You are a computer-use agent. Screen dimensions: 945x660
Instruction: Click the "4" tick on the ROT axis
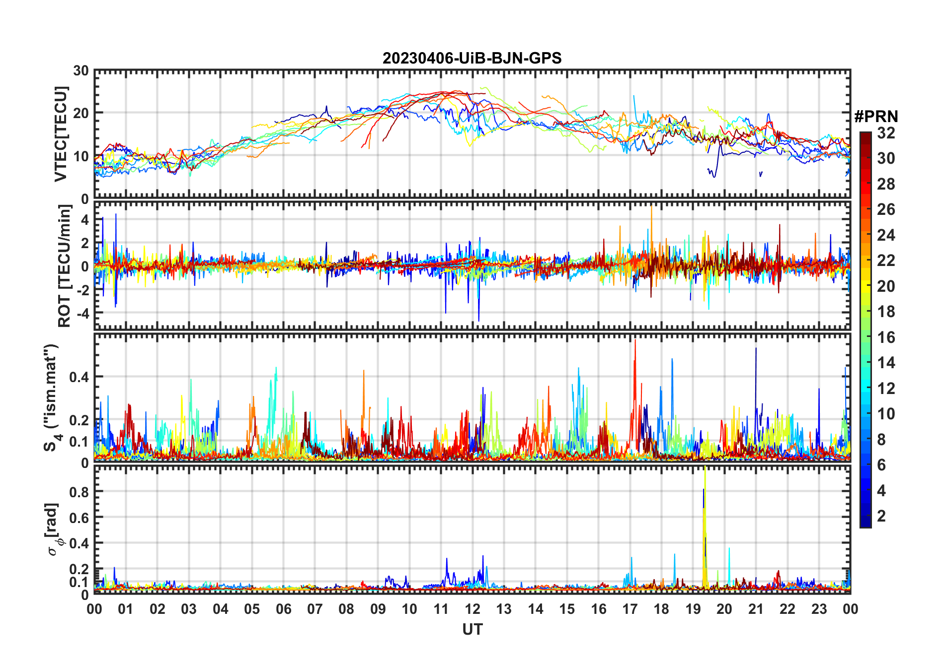(x=85, y=219)
